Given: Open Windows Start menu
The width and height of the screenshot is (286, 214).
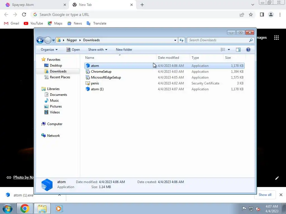Looking at the screenshot, I should (8, 208).
